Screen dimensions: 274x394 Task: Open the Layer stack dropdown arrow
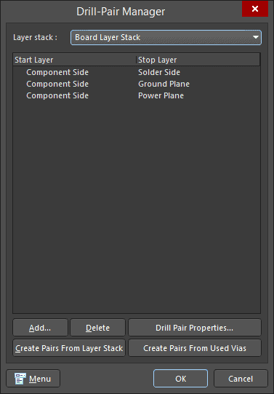point(255,37)
